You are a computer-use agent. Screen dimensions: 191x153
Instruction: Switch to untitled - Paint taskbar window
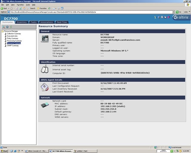(x=85, y=151)
